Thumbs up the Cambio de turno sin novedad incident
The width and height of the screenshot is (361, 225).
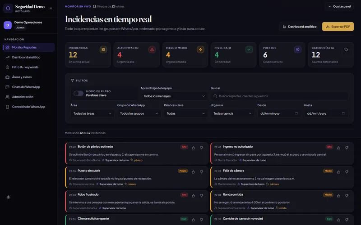point(339,220)
